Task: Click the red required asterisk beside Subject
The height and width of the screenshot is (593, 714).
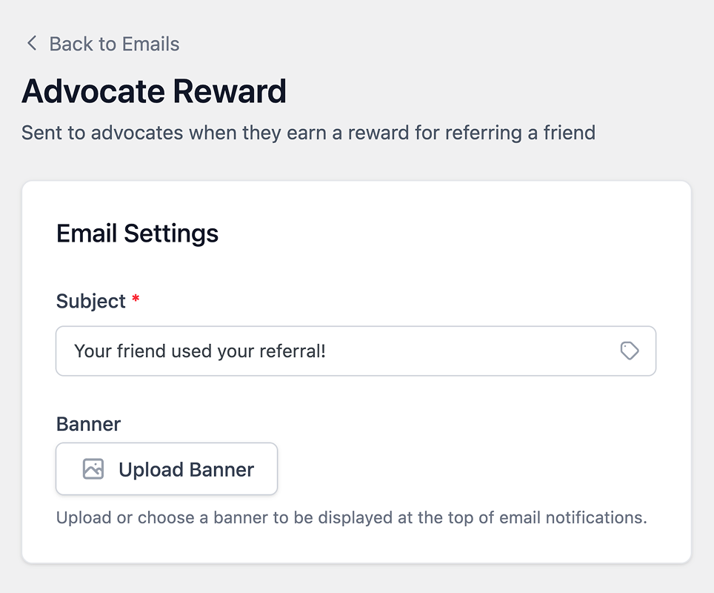Action: (136, 299)
